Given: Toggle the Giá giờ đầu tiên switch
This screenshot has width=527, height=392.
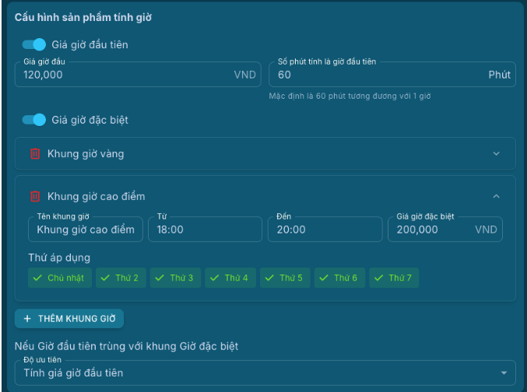Looking at the screenshot, I should click(34, 45).
